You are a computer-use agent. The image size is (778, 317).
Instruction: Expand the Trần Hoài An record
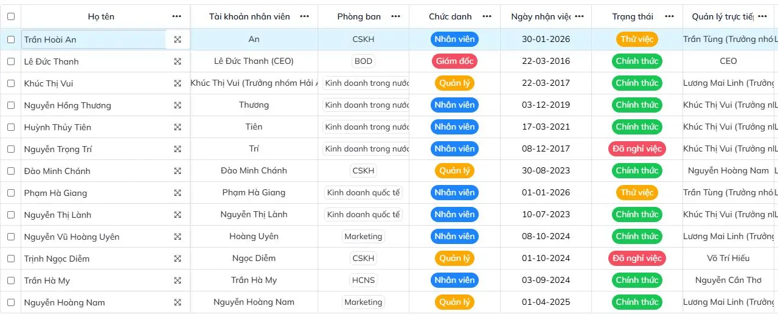coord(178,40)
